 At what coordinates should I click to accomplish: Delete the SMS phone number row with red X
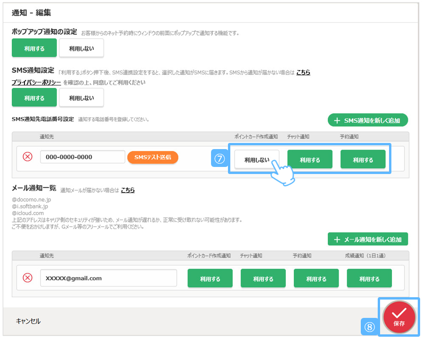click(x=28, y=157)
